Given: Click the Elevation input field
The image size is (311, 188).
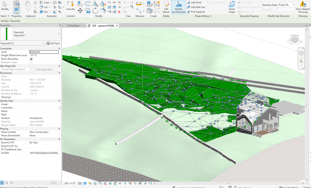Looking at the screenshot, I should [x=286, y=9].
